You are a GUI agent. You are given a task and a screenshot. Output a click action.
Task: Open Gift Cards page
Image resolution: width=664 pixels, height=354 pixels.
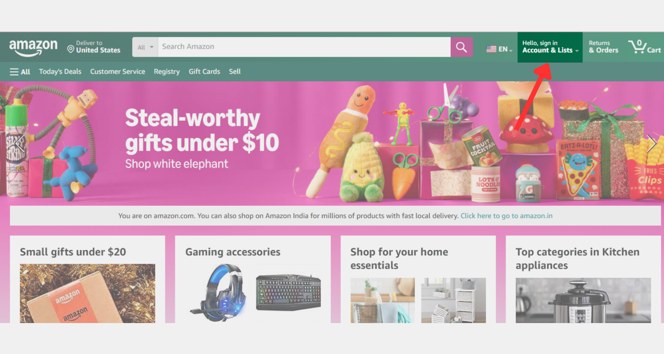click(205, 72)
